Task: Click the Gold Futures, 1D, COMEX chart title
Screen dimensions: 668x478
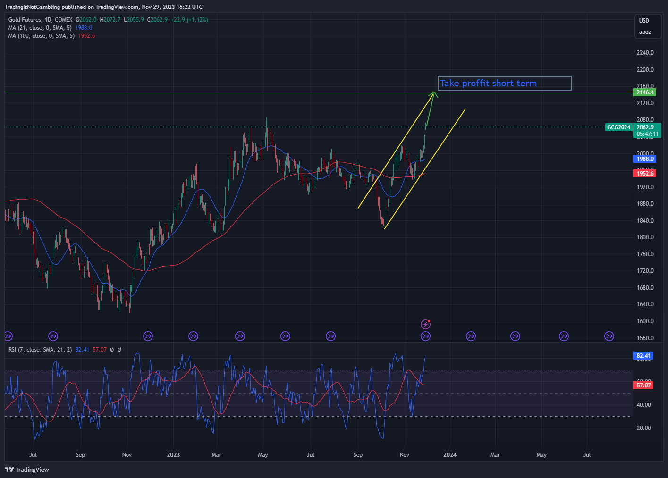Action: (41, 20)
